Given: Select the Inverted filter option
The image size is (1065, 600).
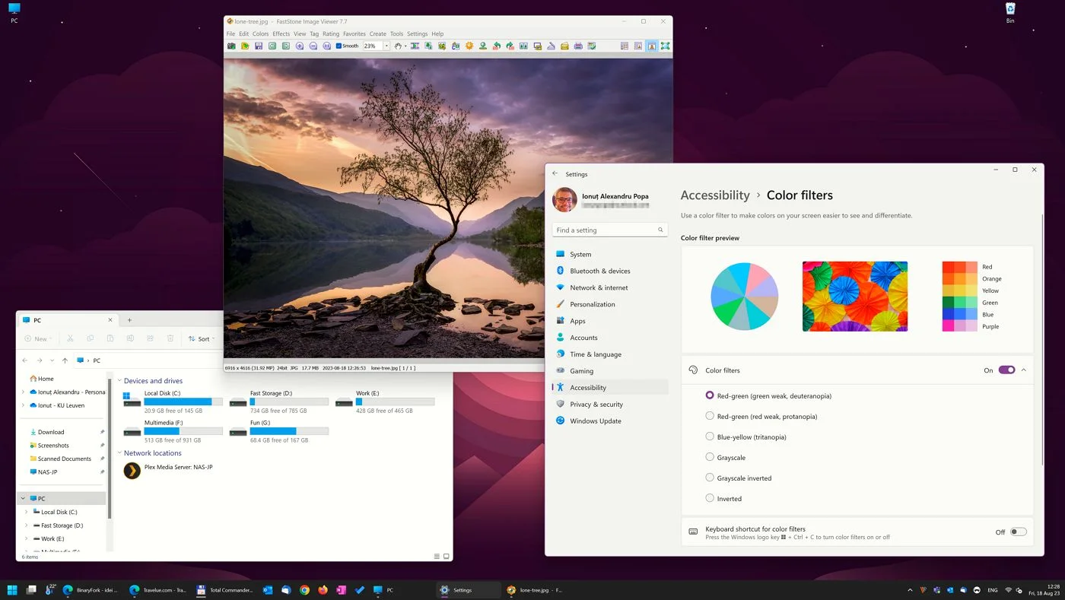Looking at the screenshot, I should point(710,498).
